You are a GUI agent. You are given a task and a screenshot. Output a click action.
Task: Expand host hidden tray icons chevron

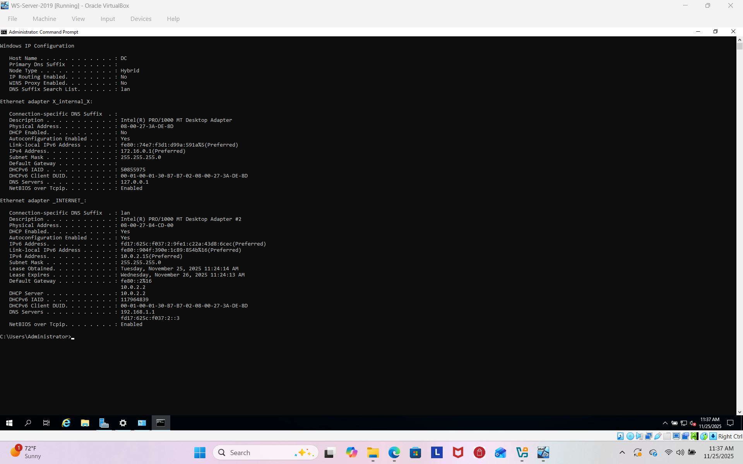[x=622, y=452]
